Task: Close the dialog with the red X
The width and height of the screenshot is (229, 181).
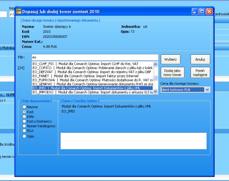Action: 209,12
